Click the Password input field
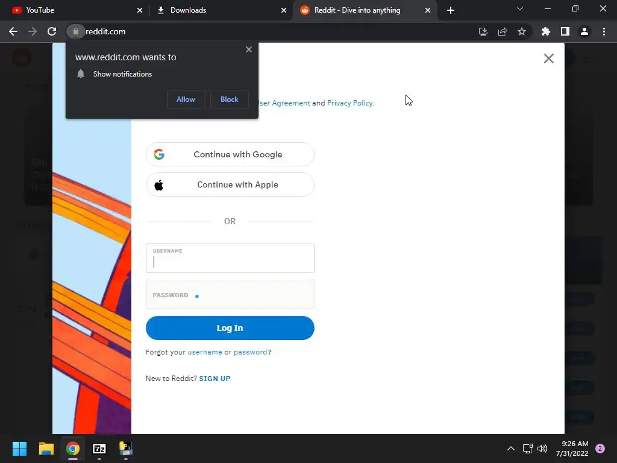The width and height of the screenshot is (617, 463). tap(230, 294)
